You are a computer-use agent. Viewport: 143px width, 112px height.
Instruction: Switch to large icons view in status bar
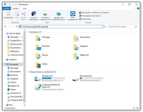pos(138,108)
